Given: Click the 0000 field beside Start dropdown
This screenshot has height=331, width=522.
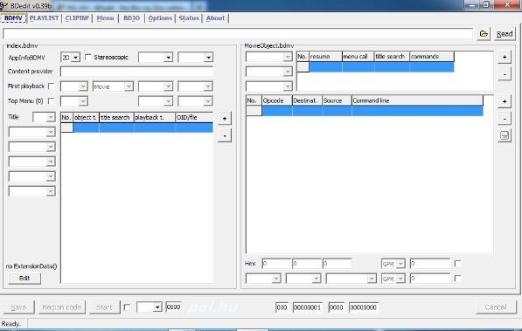Looking at the screenshot, I should [x=173, y=307].
